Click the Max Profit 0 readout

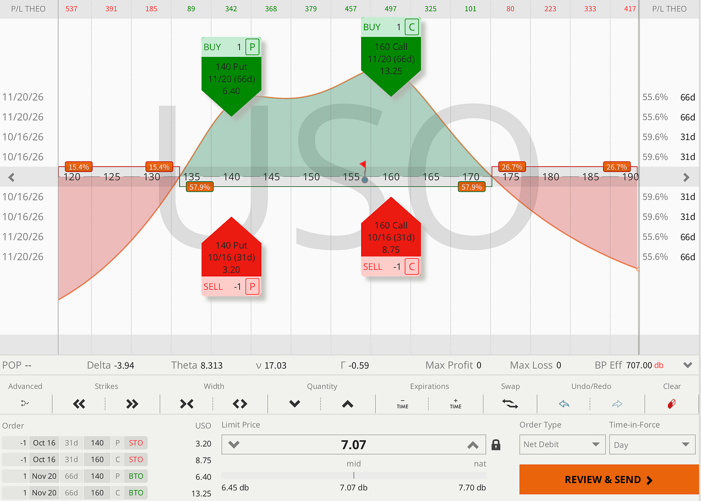pos(454,365)
